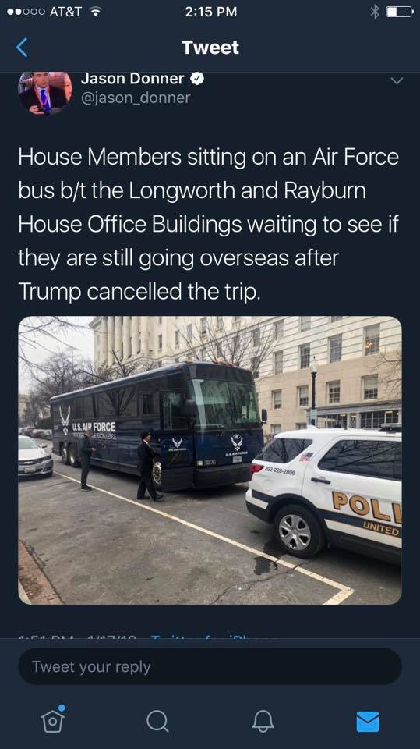Open the Messages envelope tab
Screen dimensions: 420x749
[x=368, y=721]
